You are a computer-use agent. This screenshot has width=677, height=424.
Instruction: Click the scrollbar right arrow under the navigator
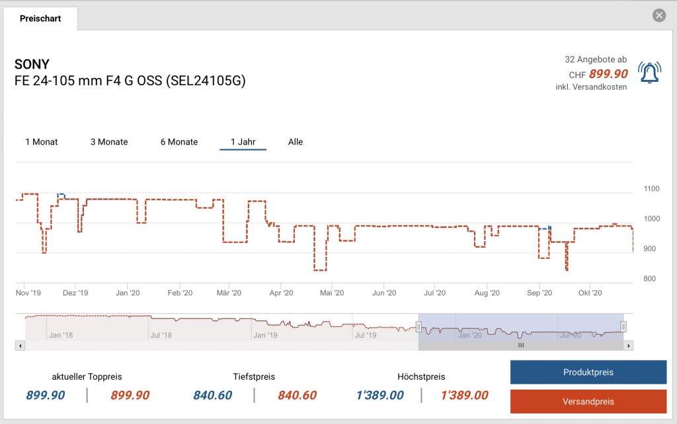coord(628,345)
